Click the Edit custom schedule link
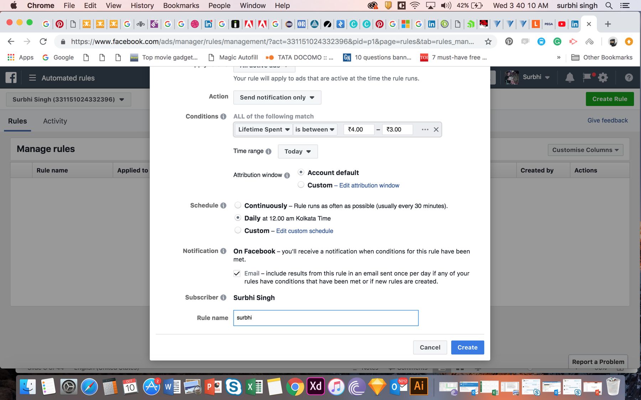The image size is (641, 400). coord(305,231)
